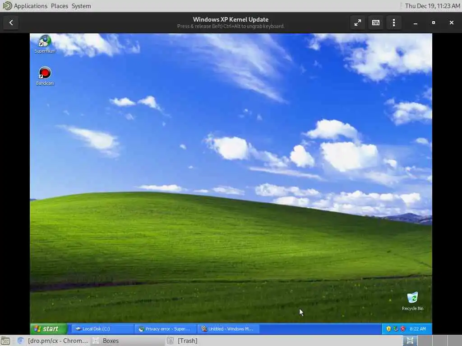The image size is (462, 346).
Task: Switch to Untitled Windows Movie Maker task
Action: tap(228, 329)
